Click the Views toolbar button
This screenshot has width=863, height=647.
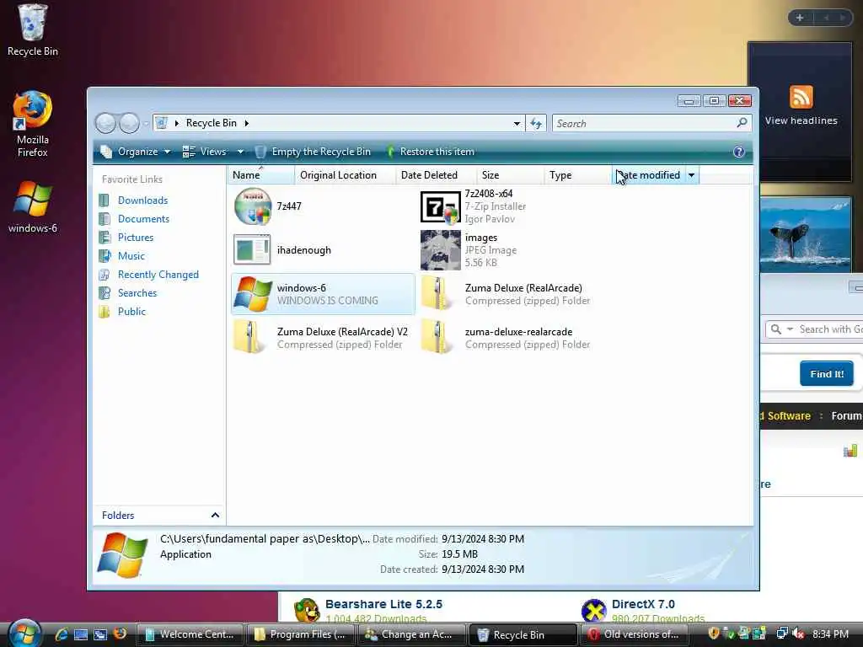205,152
